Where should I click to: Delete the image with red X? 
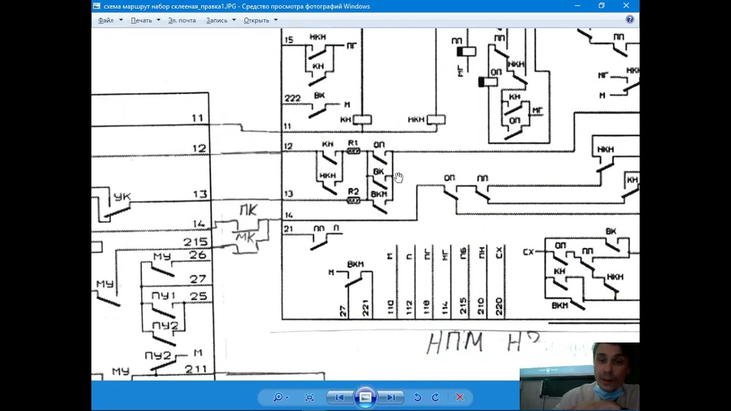pos(460,397)
